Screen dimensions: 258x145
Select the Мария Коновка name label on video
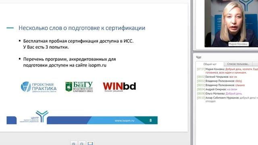pyautogui.click(x=238, y=44)
